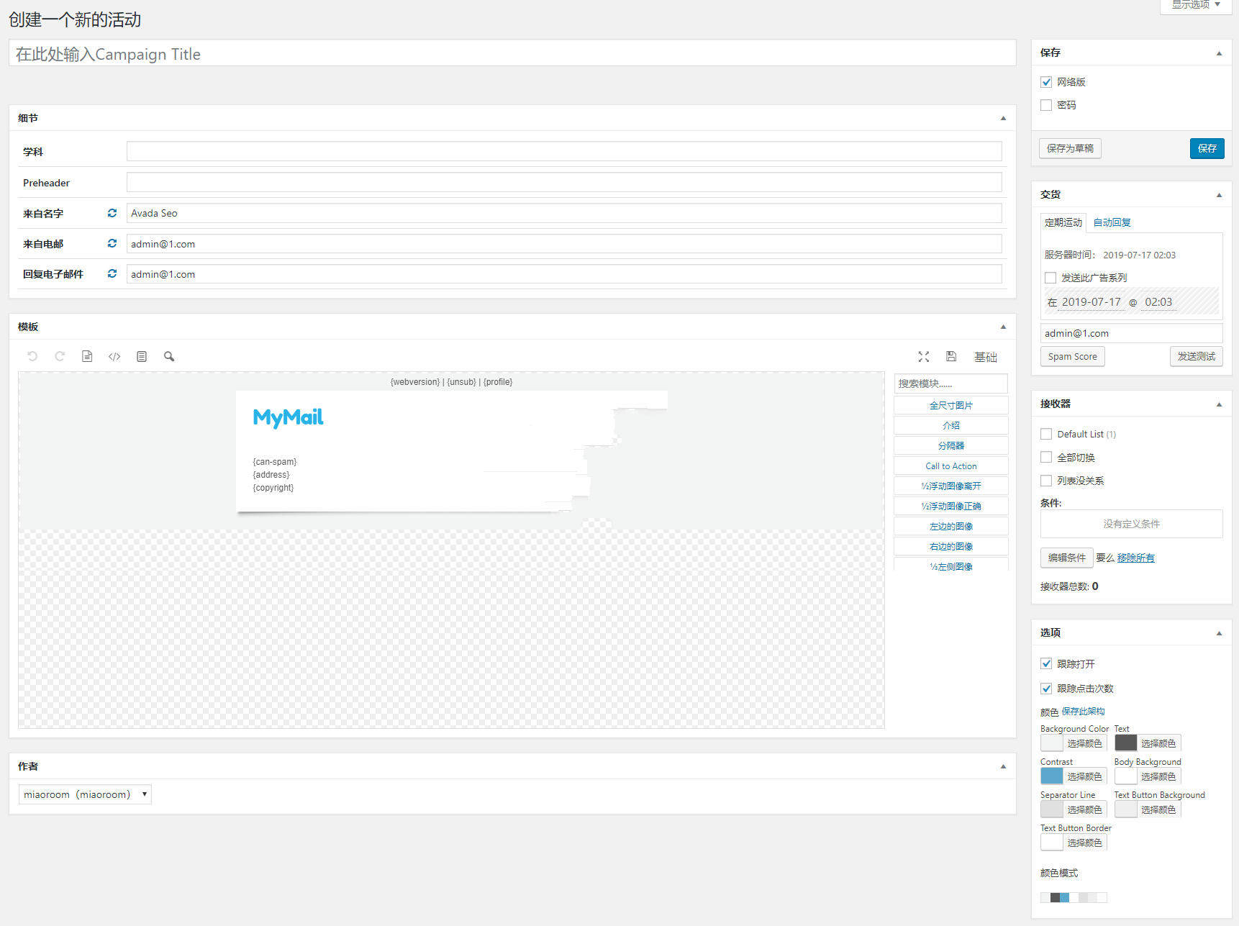Click the blue Contrast color swatch
The image size is (1239, 926).
[x=1051, y=776]
